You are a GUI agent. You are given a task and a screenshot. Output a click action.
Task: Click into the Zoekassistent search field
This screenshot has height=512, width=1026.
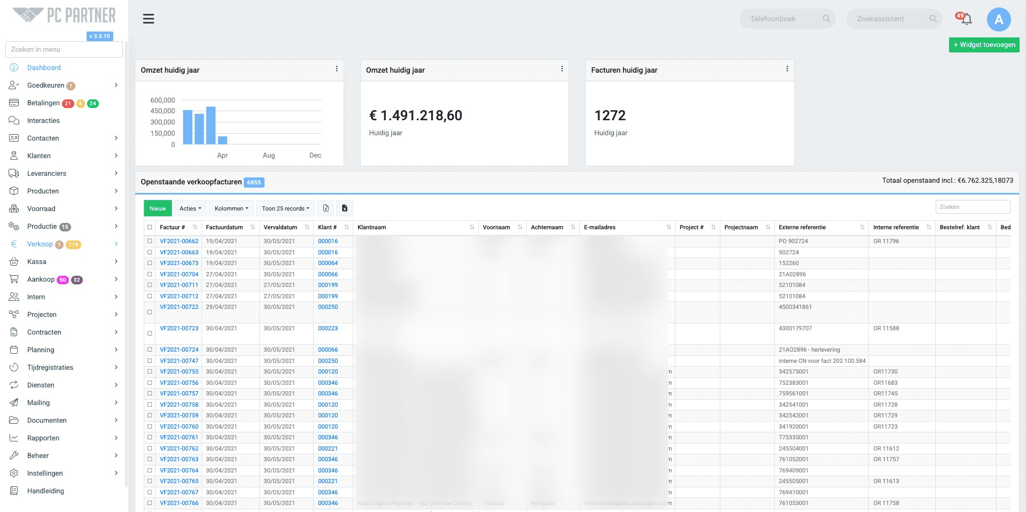click(x=894, y=19)
